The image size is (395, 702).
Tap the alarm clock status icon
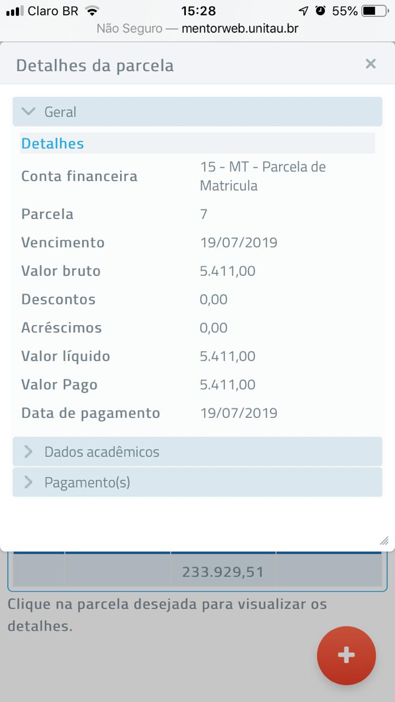coord(320,11)
